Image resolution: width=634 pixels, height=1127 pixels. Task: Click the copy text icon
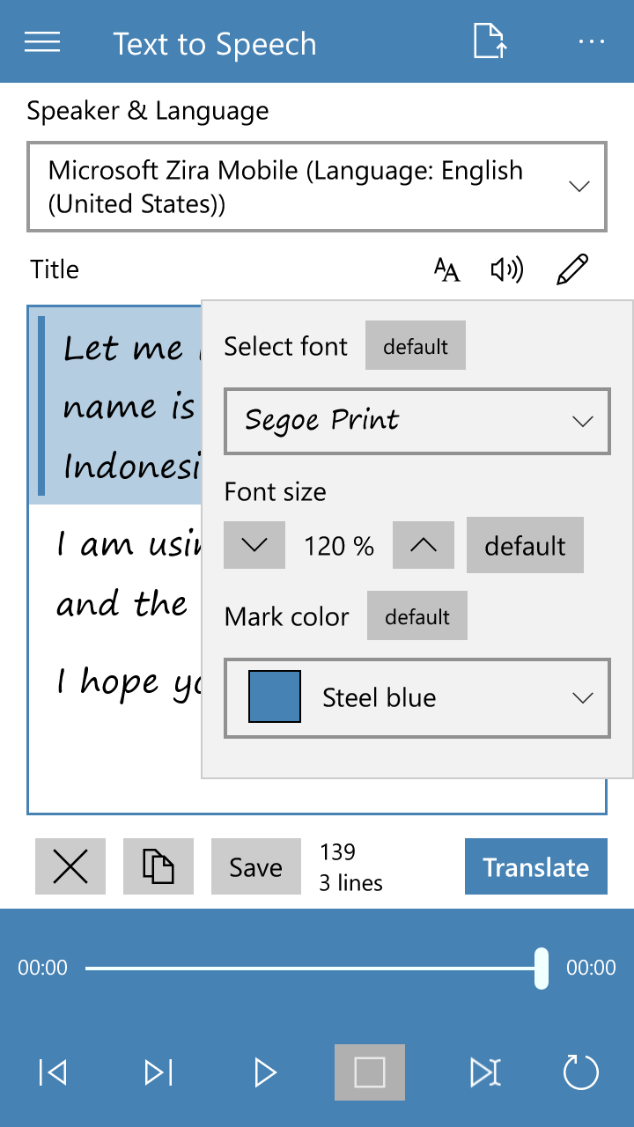(x=158, y=866)
